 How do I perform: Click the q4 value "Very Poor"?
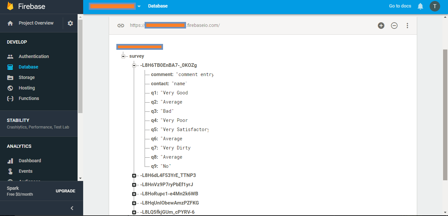(x=174, y=120)
